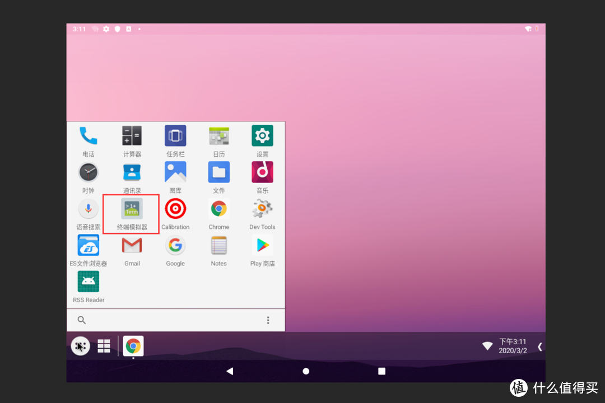Toggle the start menu launcher button
Image resolution: width=605 pixels, height=403 pixels.
point(80,346)
